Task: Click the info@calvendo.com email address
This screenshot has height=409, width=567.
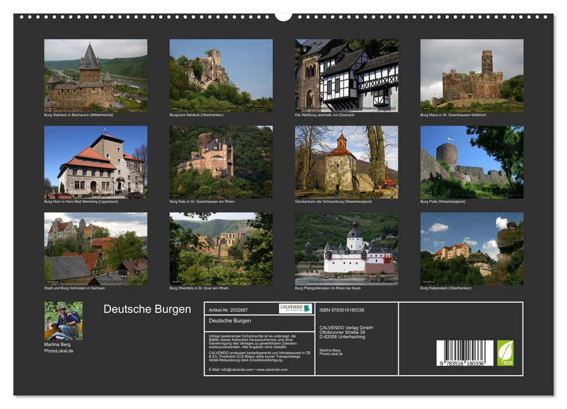Action: pyautogui.click(x=236, y=369)
